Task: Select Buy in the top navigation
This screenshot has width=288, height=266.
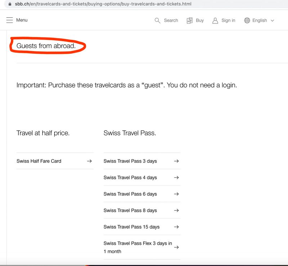Action: pos(200,21)
